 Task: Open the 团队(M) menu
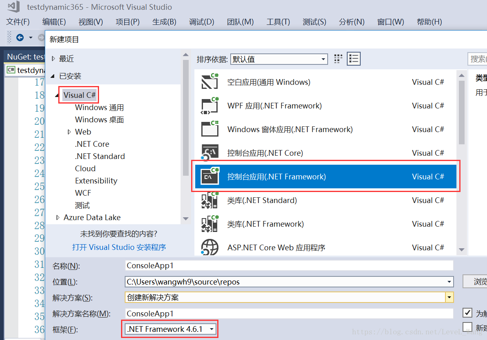tap(240, 22)
